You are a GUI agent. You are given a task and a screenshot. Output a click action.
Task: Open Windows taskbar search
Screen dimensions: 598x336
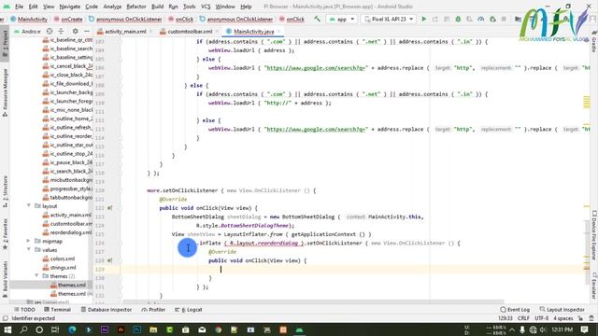coord(23,329)
